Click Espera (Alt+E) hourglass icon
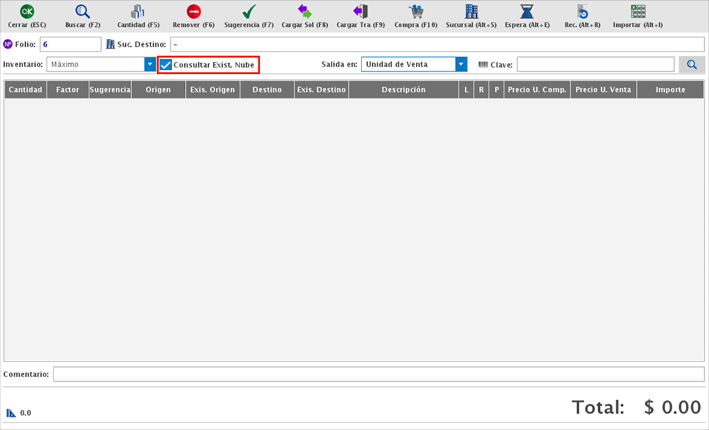709x430 pixels. [x=526, y=12]
